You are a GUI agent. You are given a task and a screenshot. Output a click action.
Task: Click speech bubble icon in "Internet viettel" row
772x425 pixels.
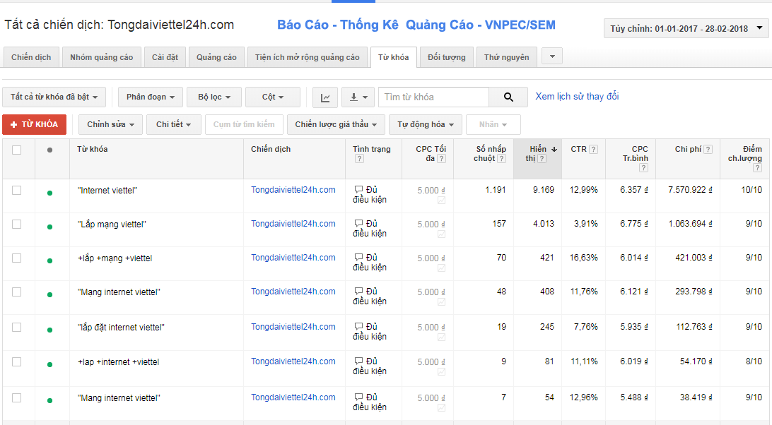click(358, 190)
